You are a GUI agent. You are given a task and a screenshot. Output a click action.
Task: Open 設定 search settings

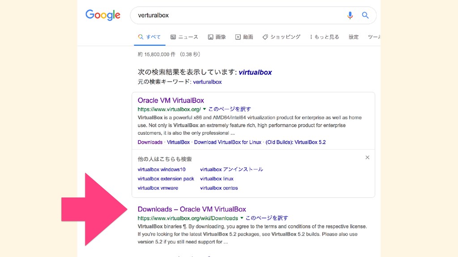[353, 37]
